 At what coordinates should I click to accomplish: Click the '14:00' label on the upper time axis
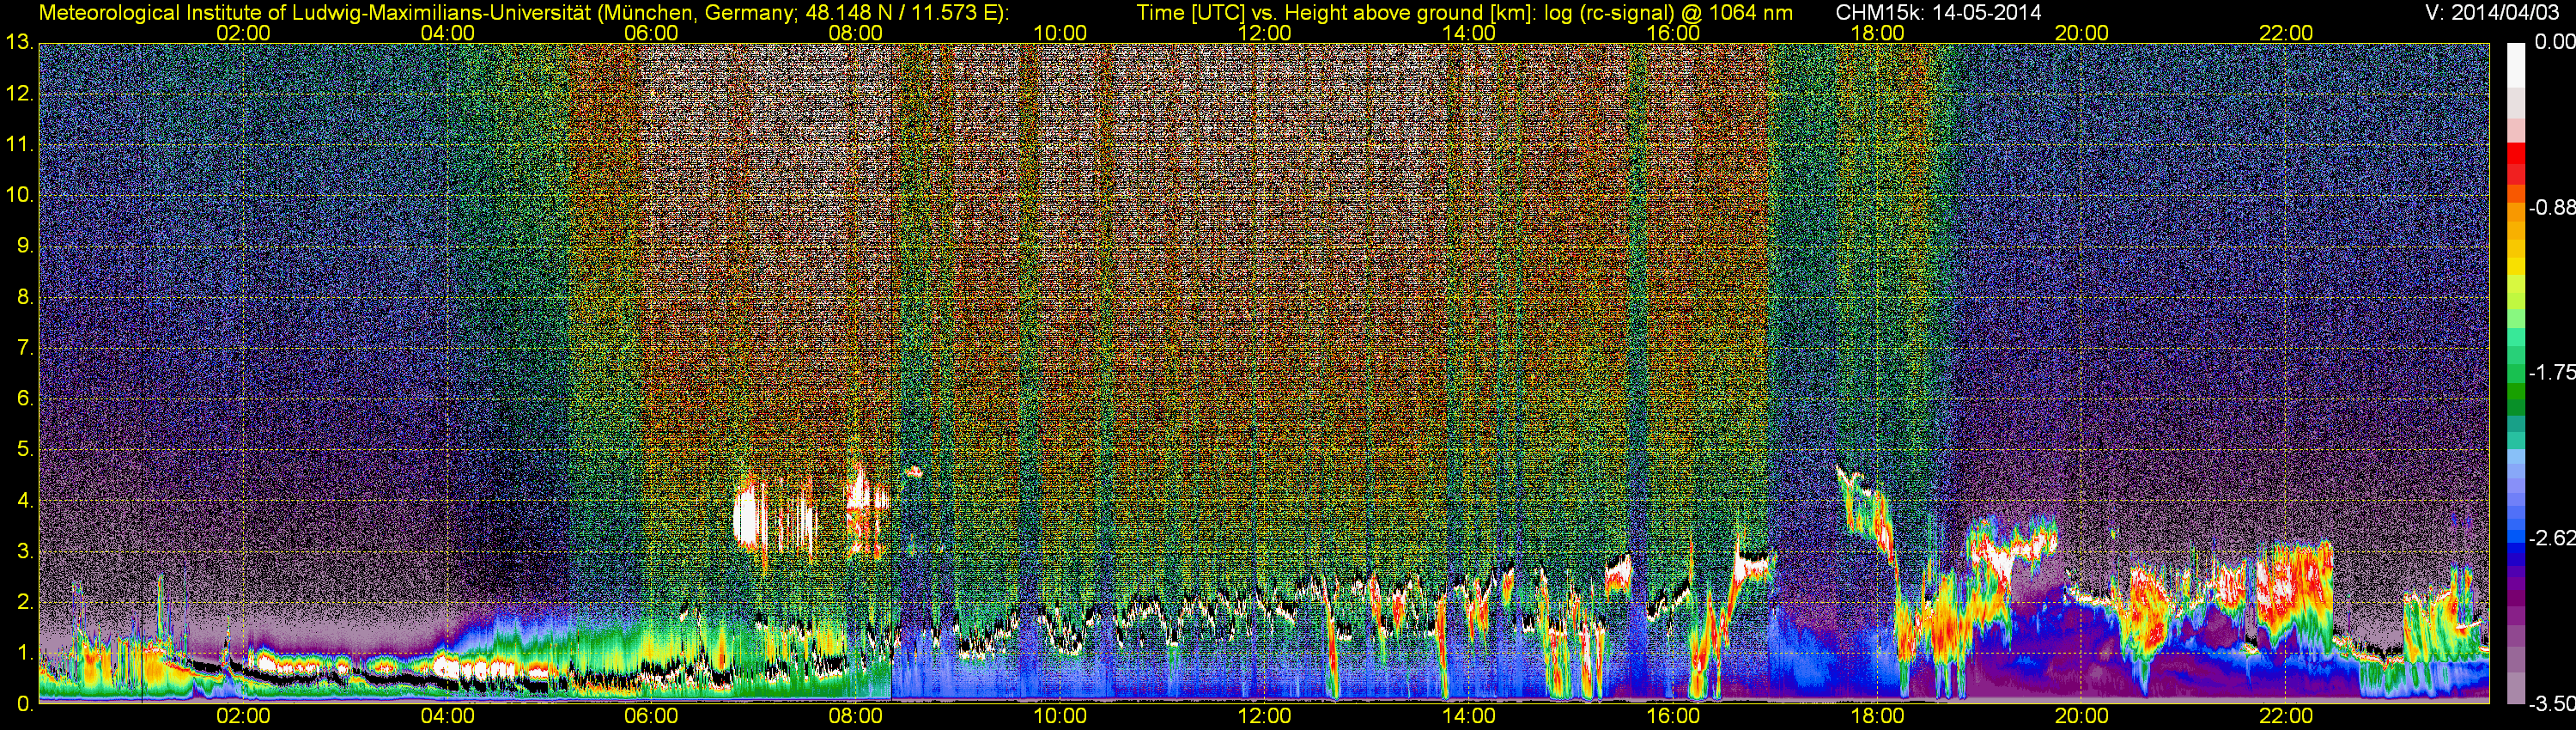tap(1469, 33)
